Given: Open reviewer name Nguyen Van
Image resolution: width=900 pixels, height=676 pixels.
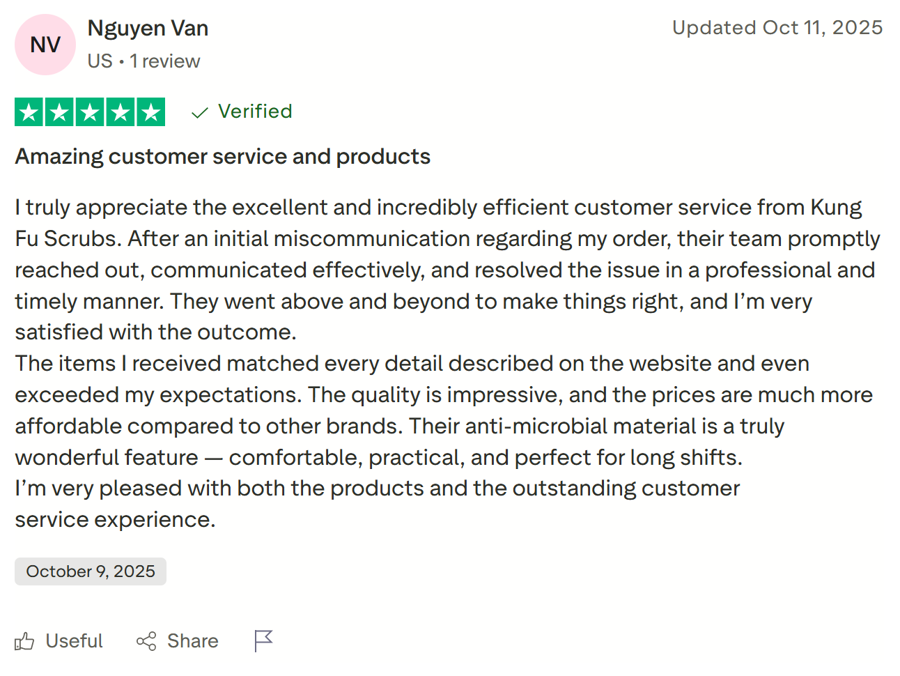Looking at the screenshot, I should pyautogui.click(x=148, y=29).
